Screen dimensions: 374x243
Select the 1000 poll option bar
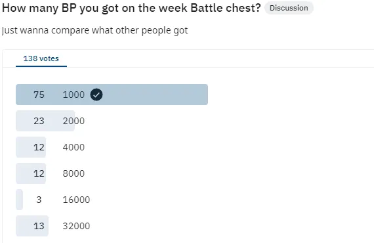(112, 95)
